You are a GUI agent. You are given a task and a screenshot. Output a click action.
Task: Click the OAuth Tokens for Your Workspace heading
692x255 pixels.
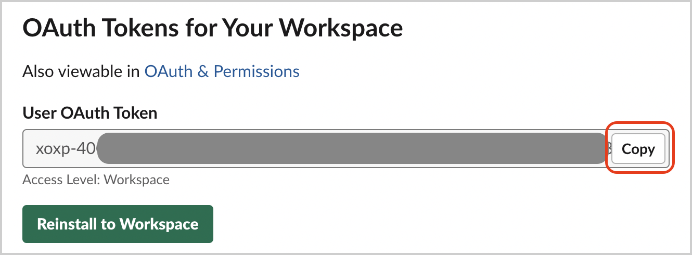(212, 28)
